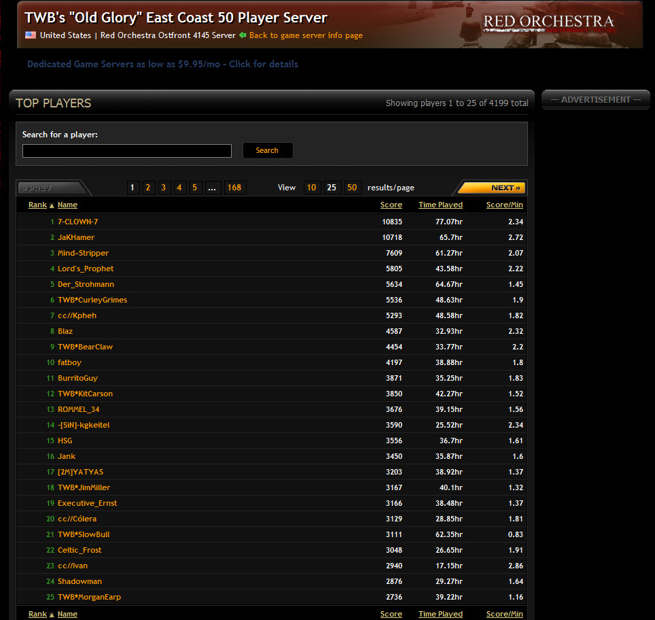655x620 pixels.
Task: Sort by Score/Min in top header
Action: pos(505,205)
